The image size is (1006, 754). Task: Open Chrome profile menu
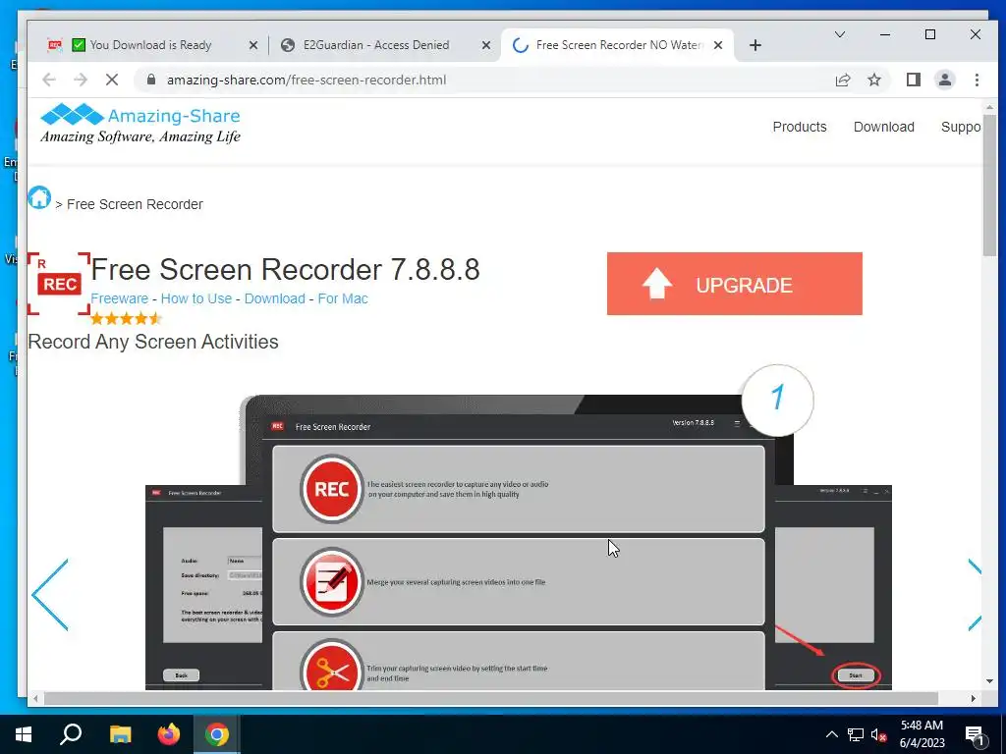click(x=944, y=80)
